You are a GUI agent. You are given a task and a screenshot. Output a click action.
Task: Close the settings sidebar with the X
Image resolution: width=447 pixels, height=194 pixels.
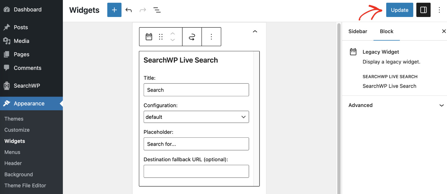pyautogui.click(x=444, y=31)
